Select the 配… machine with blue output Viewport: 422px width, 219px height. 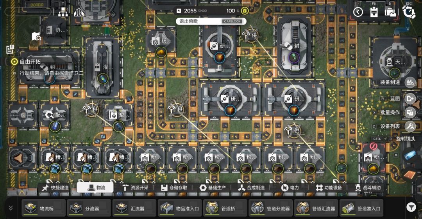click(55, 116)
